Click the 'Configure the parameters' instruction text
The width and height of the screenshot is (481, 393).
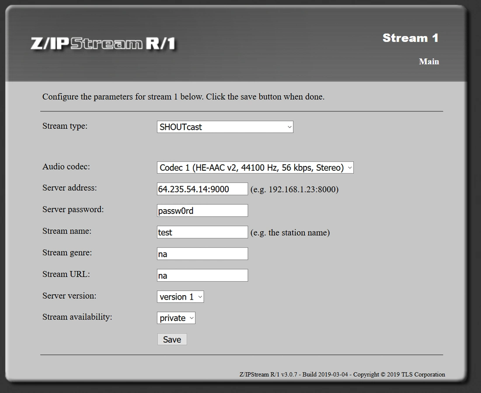(184, 97)
